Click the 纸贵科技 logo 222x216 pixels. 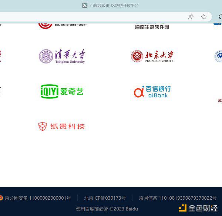pos(61,126)
